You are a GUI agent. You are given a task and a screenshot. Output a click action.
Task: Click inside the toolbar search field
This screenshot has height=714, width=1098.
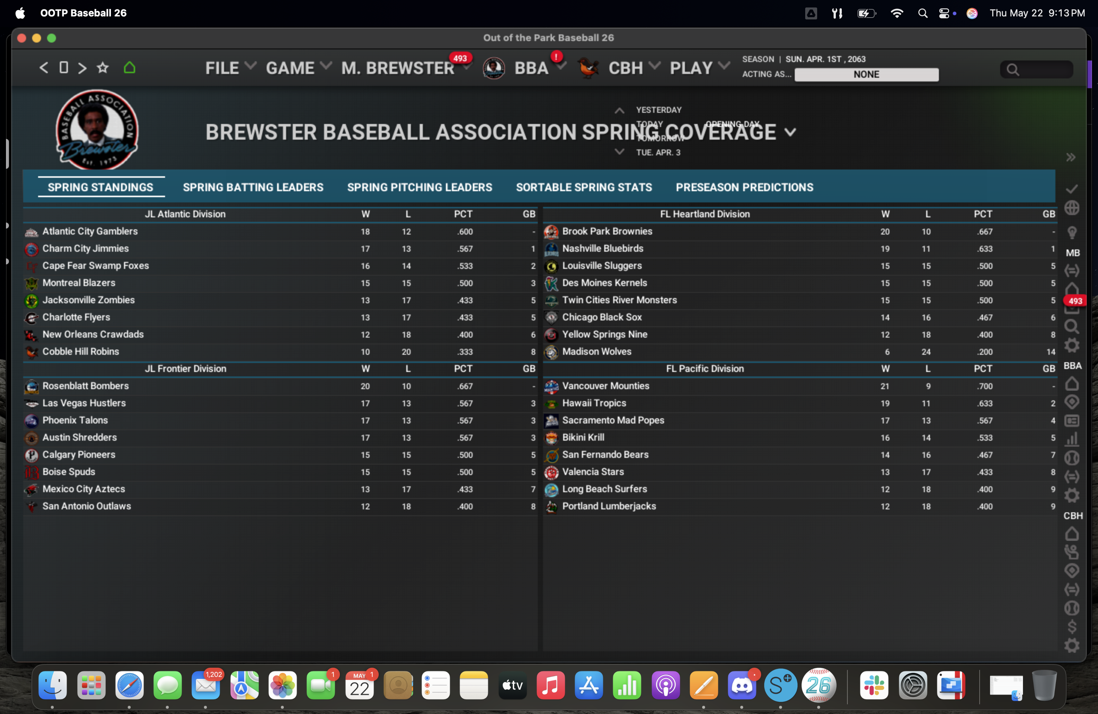(1036, 69)
